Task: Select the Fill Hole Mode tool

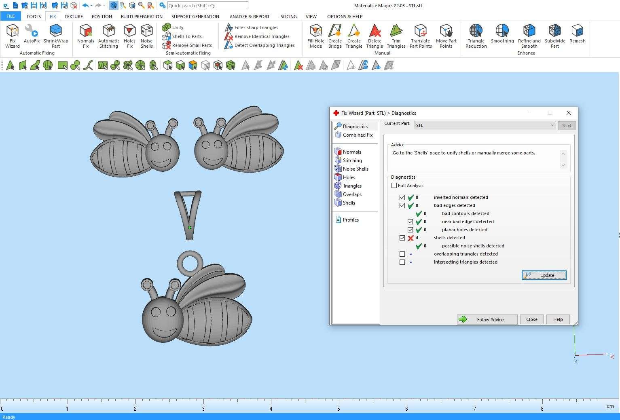Action: point(315,36)
